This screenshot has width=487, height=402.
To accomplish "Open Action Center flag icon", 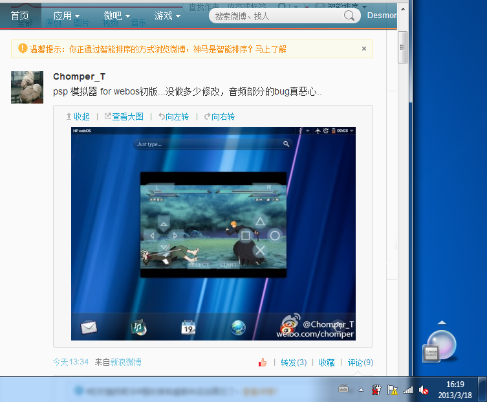I will point(392,390).
